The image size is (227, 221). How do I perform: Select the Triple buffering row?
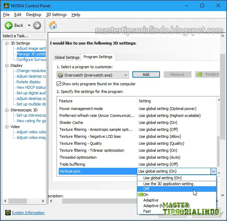click(137, 164)
